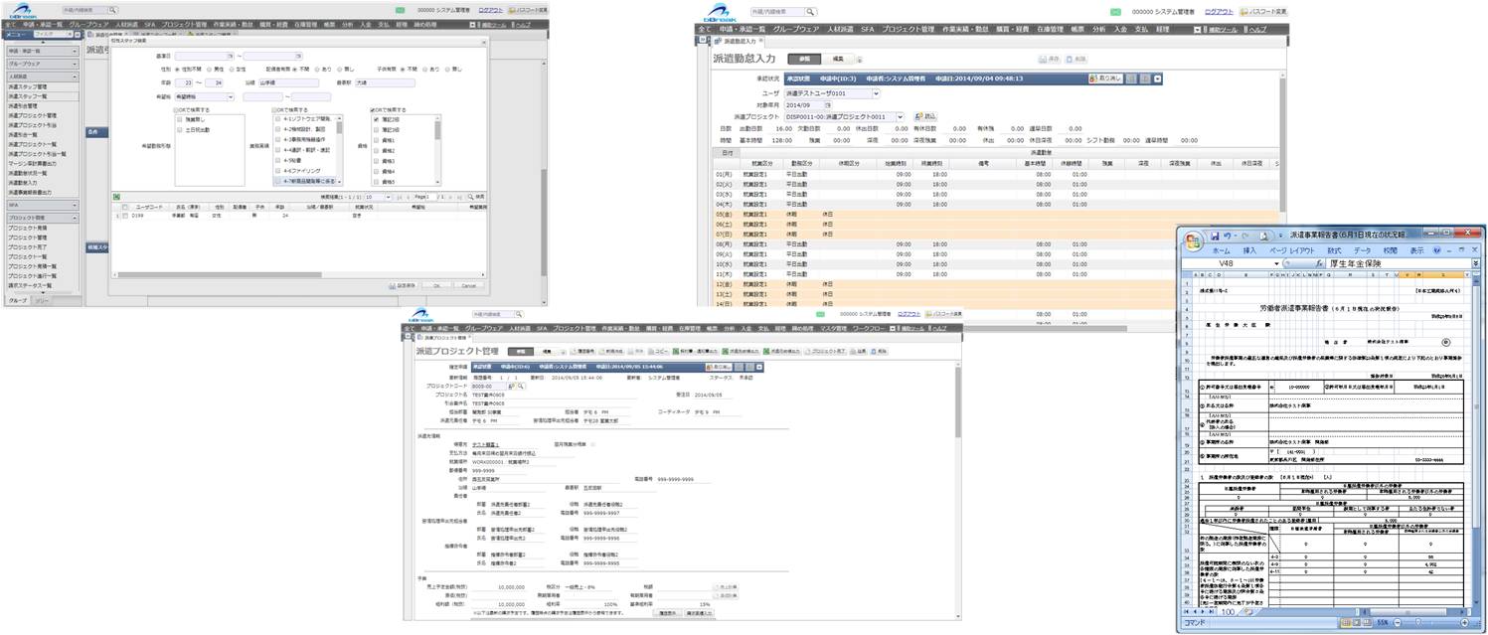Adjust Excel zoom slider in status bar
The width and height of the screenshot is (1488, 635).
(1417, 622)
